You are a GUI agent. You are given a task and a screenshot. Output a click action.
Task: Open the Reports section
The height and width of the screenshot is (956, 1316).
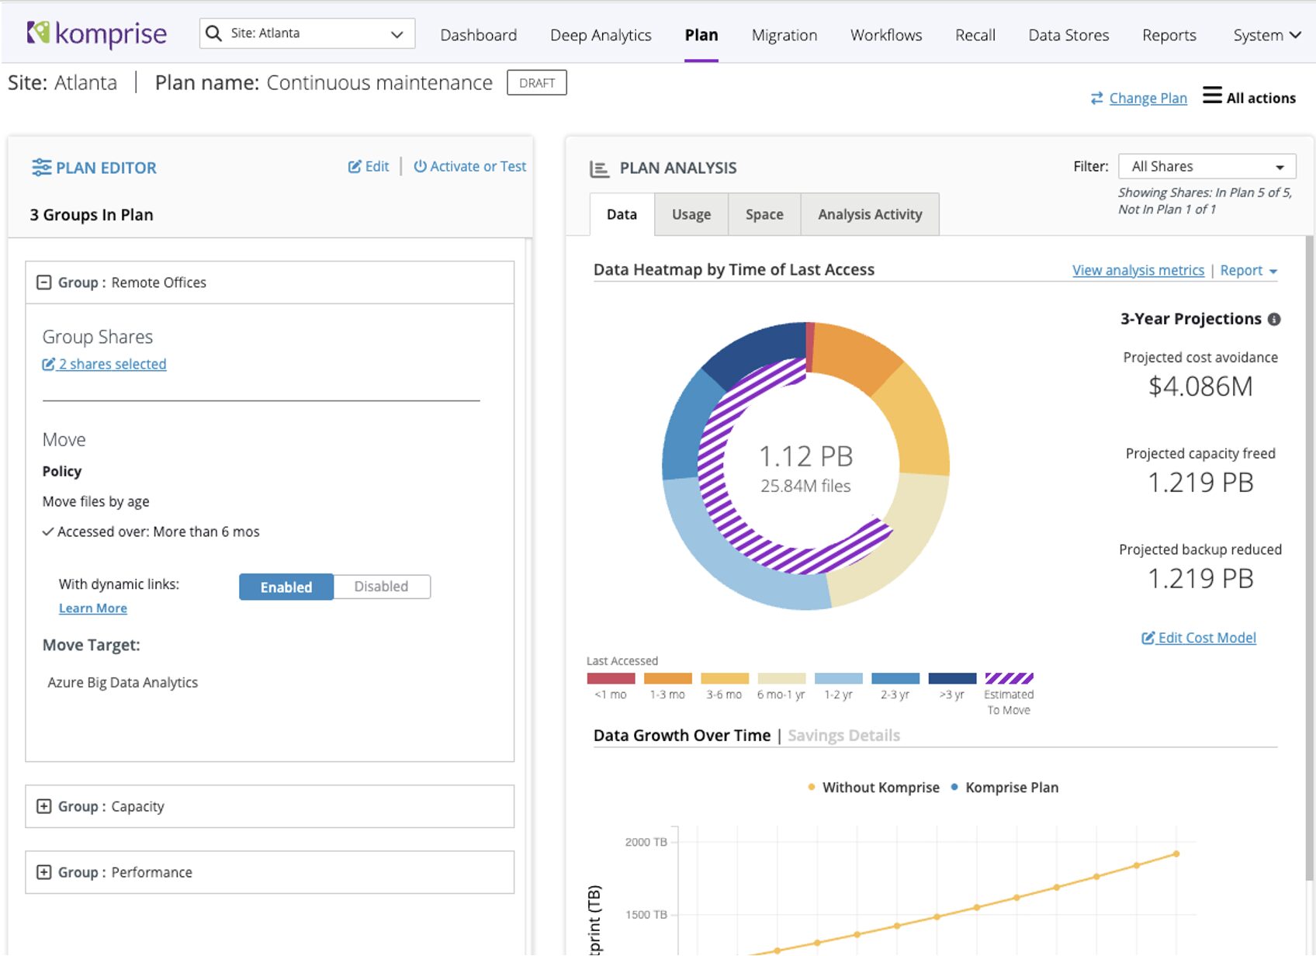click(x=1169, y=35)
